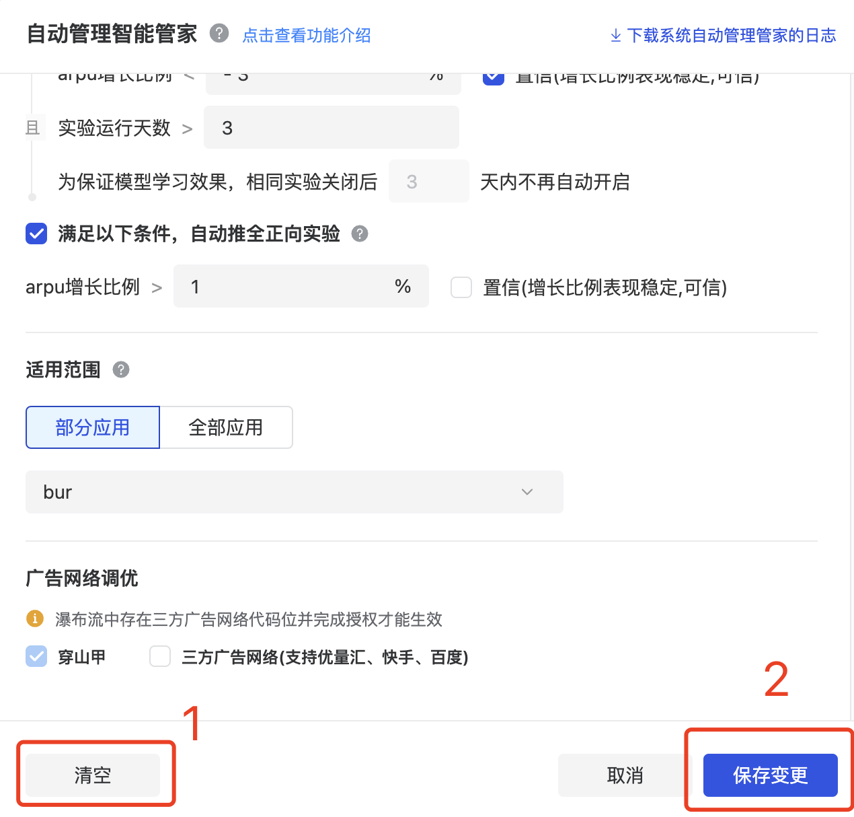The height and width of the screenshot is (817, 854).
Task: Click 清空 button to clear settings
Action: (x=93, y=775)
